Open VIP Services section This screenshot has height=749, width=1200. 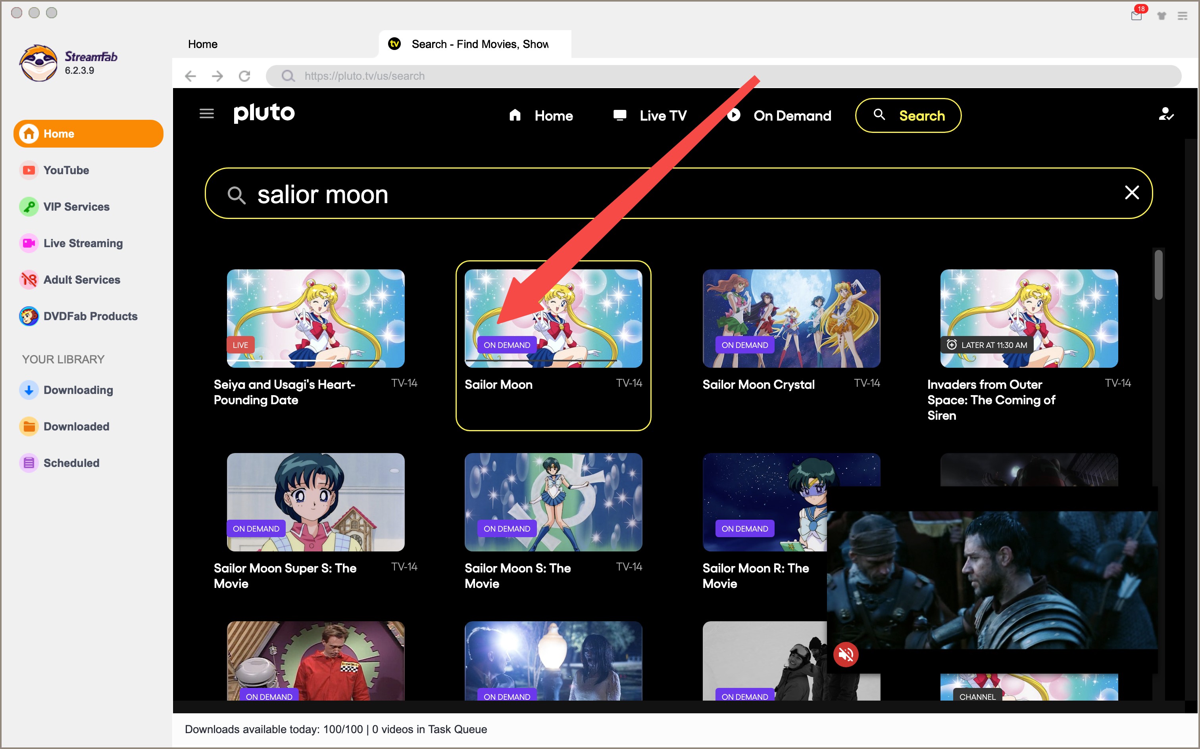pos(64,207)
